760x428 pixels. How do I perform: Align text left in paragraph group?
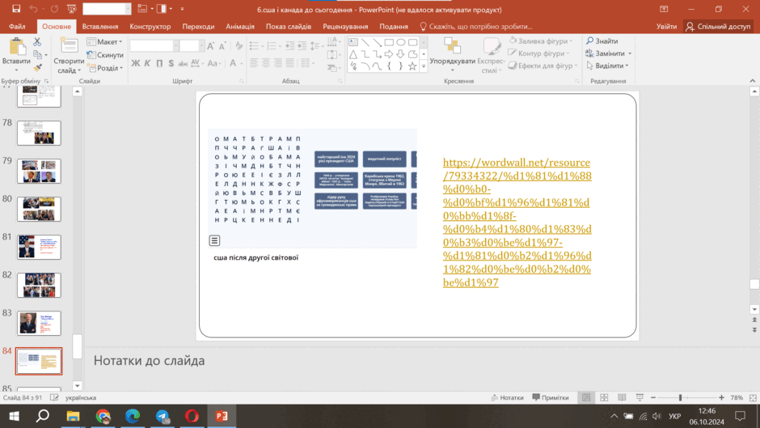coord(254,62)
